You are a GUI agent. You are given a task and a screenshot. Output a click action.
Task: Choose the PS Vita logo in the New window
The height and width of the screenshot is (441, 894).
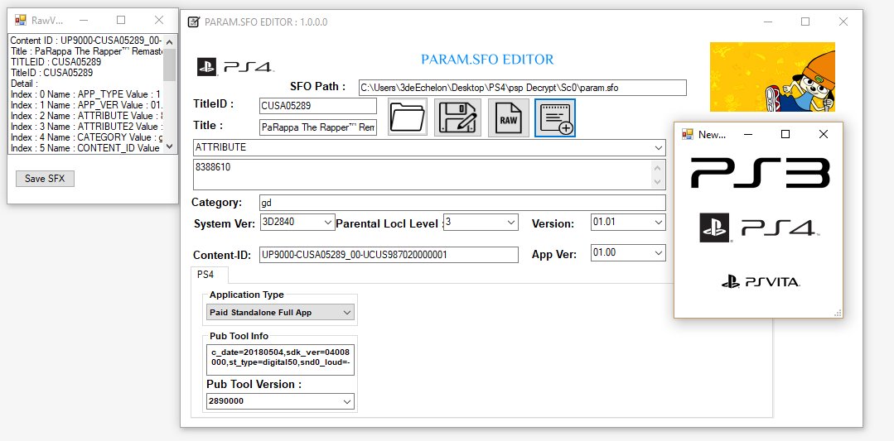760,281
